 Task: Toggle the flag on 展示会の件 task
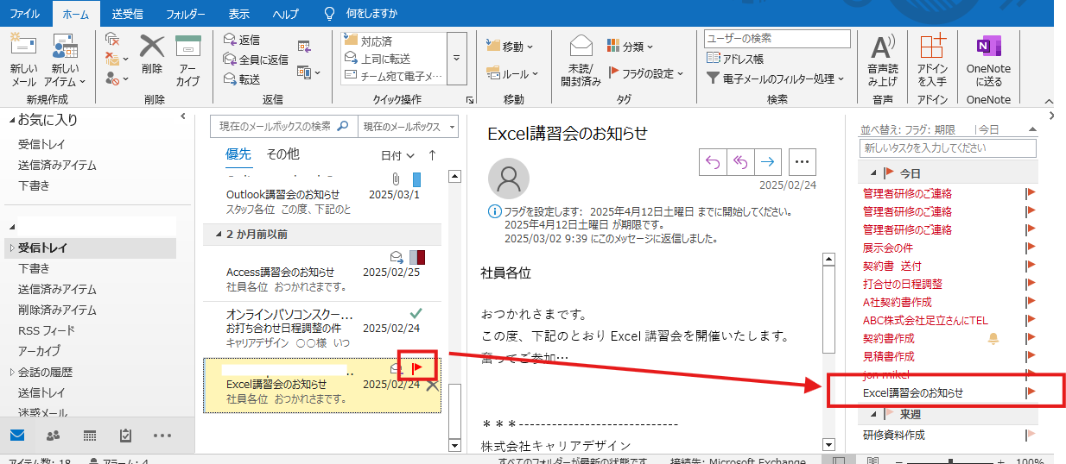click(x=1030, y=248)
